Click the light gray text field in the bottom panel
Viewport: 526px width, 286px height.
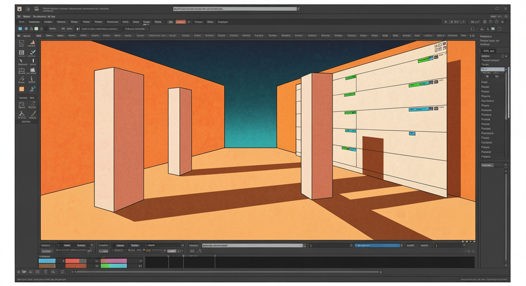coord(252,245)
